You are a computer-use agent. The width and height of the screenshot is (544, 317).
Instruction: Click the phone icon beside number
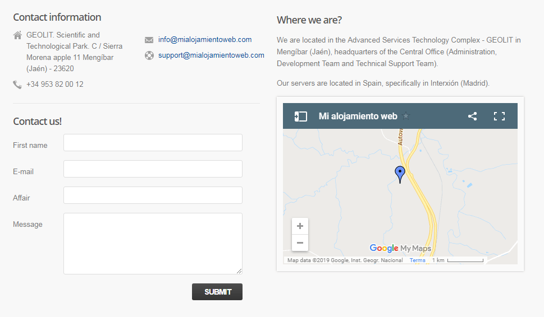pos(17,85)
